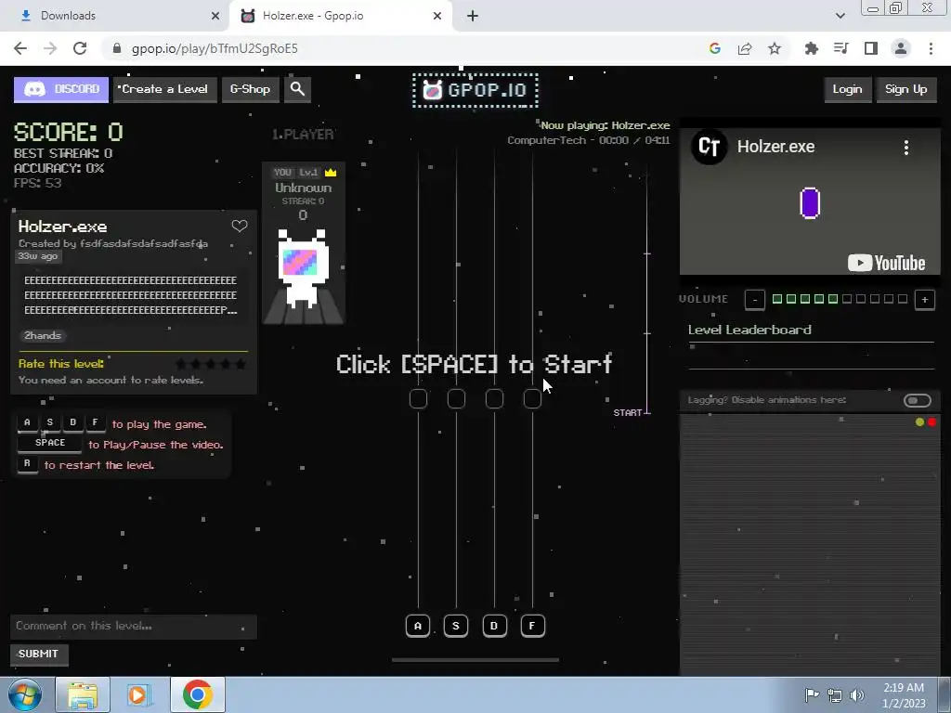Click the rate this level stars

tap(211, 364)
